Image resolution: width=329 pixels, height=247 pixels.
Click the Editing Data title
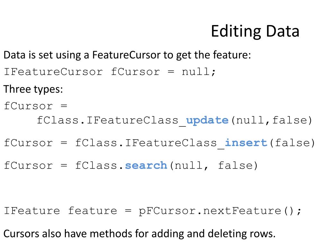255,32
